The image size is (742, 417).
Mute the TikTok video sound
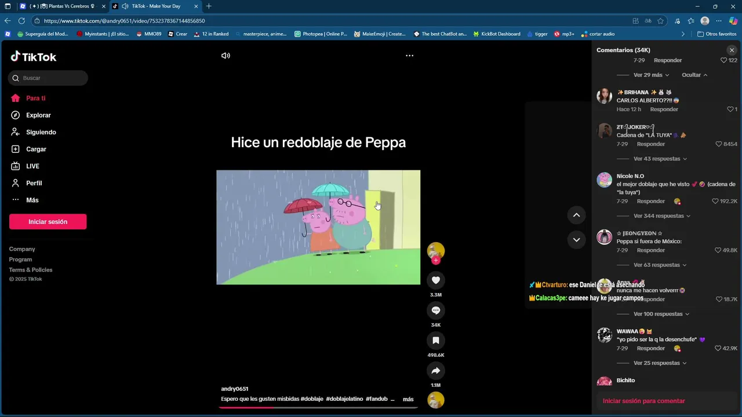click(225, 56)
